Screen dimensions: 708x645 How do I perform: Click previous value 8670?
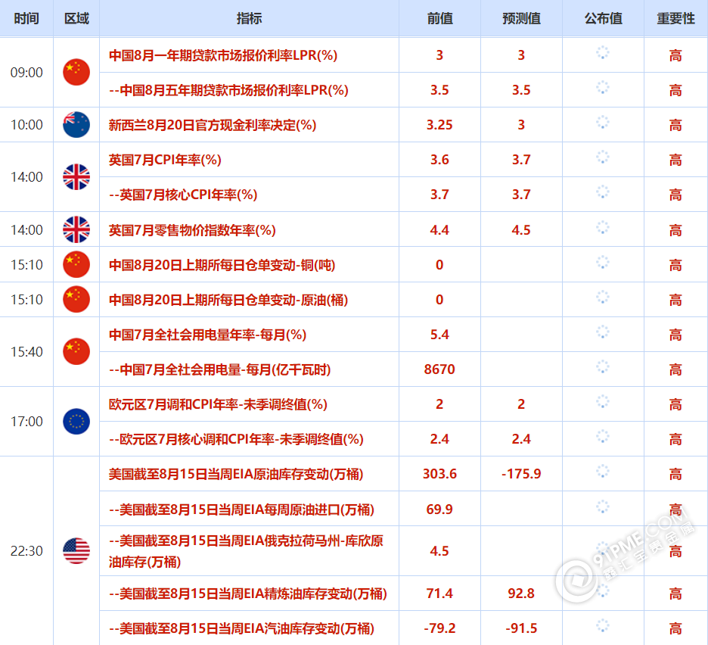439,369
